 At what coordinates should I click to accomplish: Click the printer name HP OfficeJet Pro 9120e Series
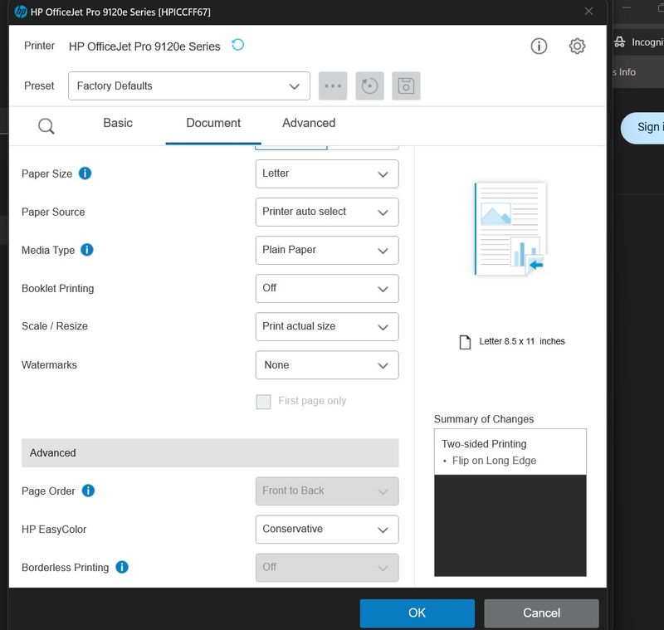(144, 46)
